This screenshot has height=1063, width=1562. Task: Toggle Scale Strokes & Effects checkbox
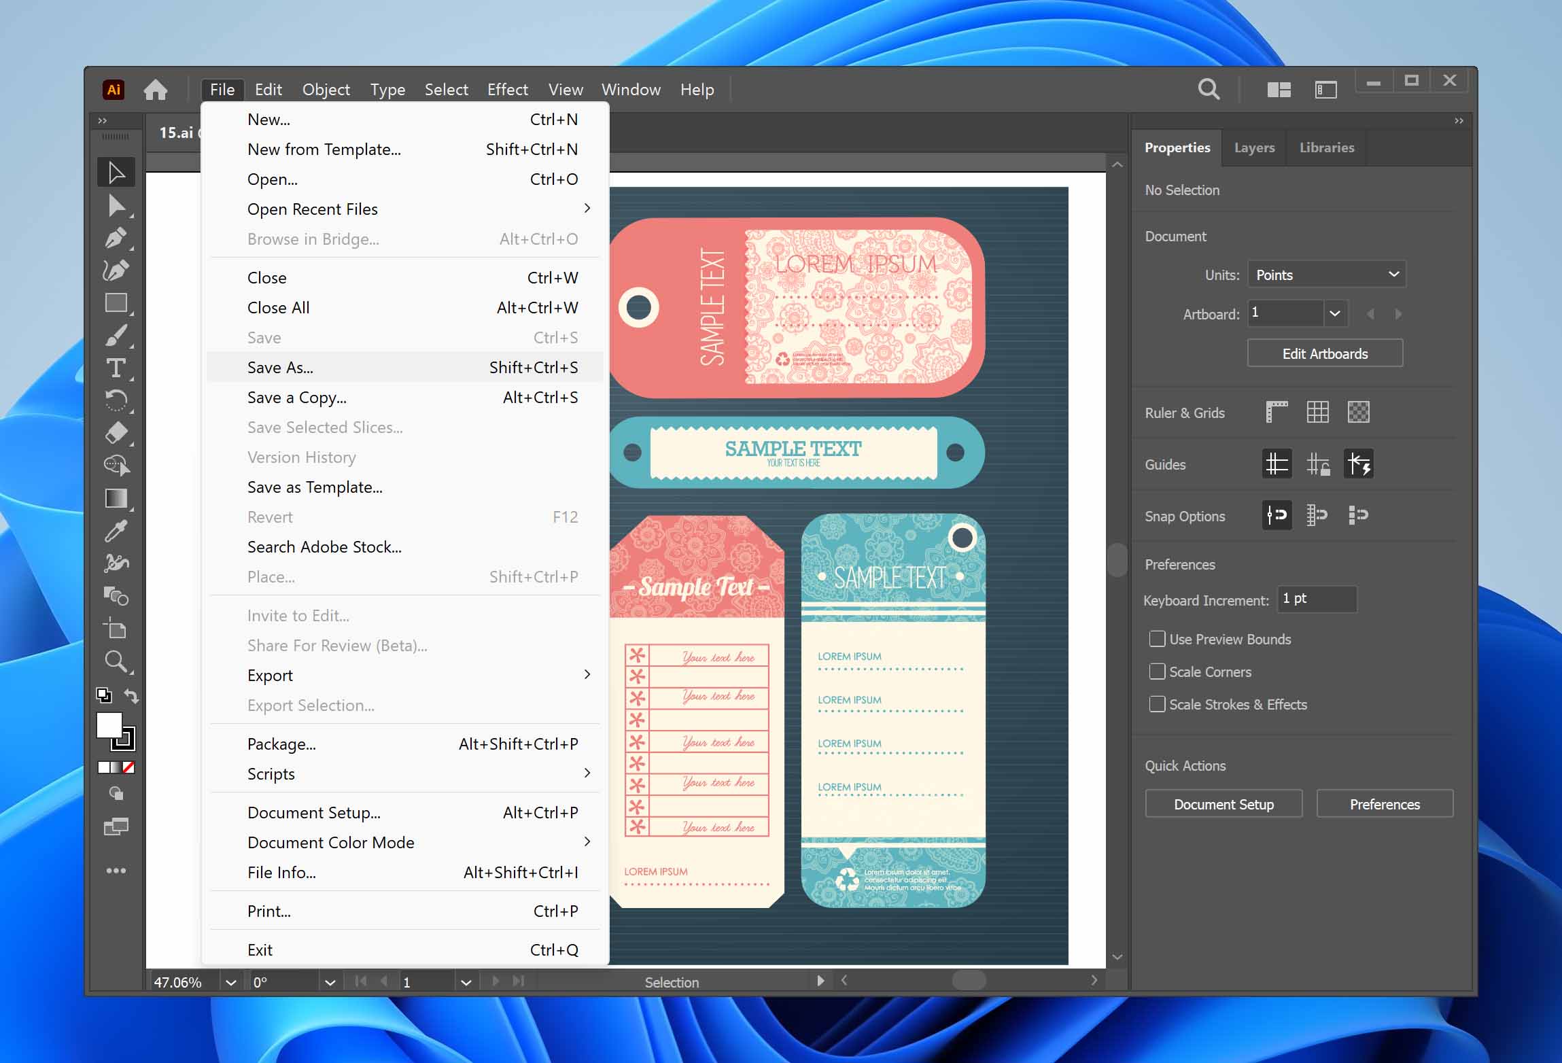point(1157,704)
